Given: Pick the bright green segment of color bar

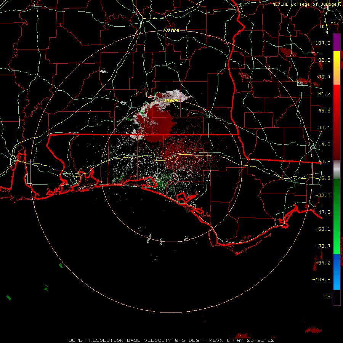Looking at the screenshot, I should [337, 240].
